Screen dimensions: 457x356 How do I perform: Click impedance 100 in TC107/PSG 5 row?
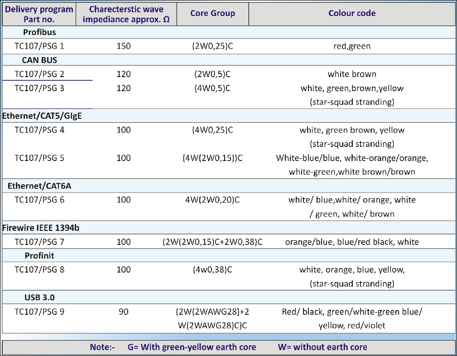(124, 158)
